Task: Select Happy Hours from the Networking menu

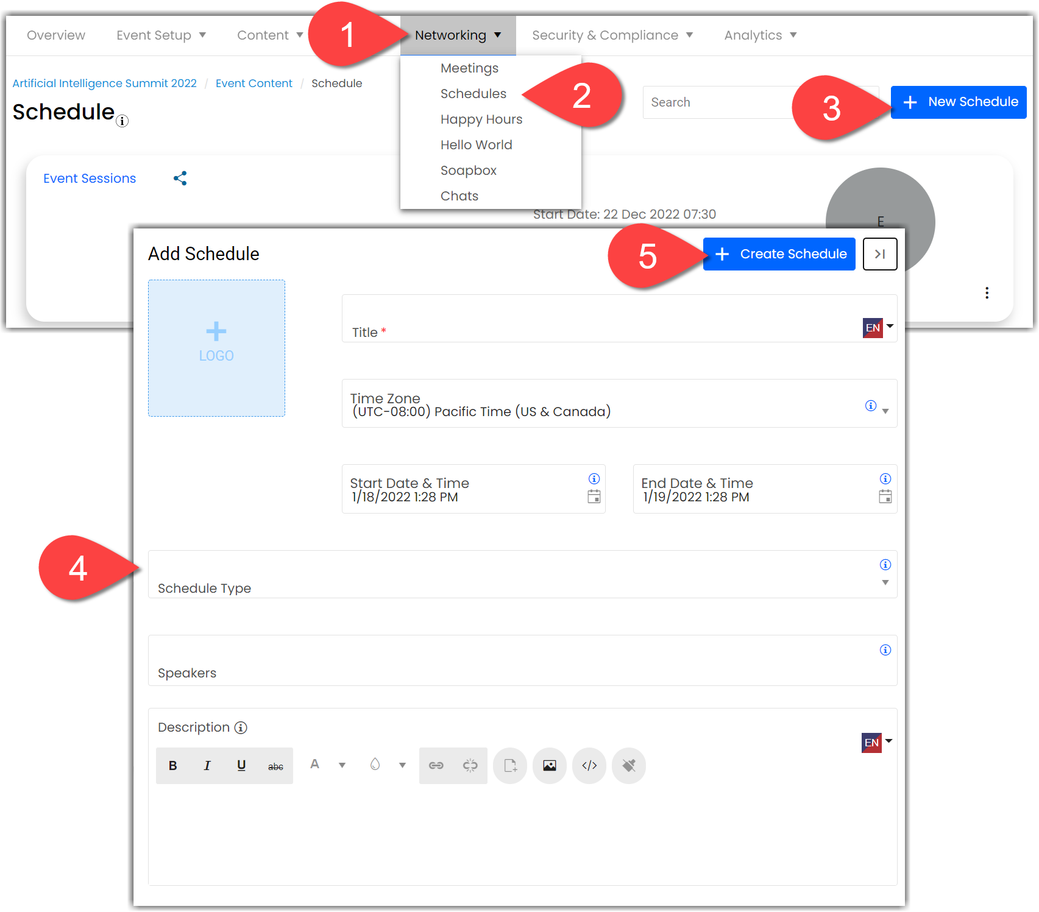Action: 481,119
